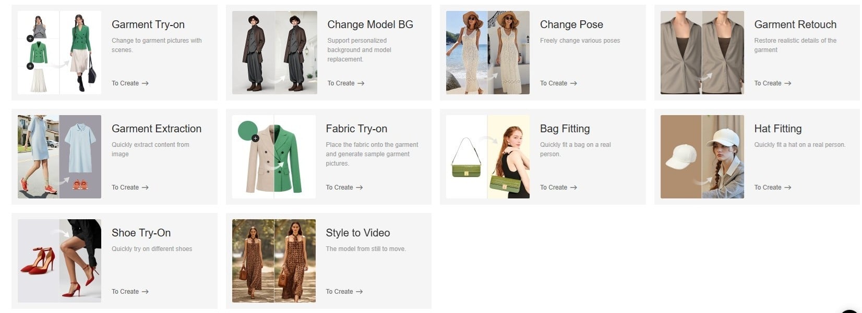The image size is (862, 313).
Task: Open the Bag Fitting preview image
Action: tap(488, 157)
